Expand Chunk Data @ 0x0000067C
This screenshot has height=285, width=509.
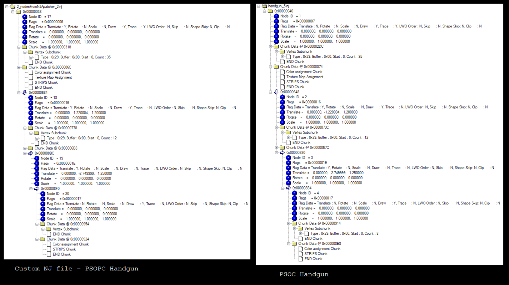point(276,147)
